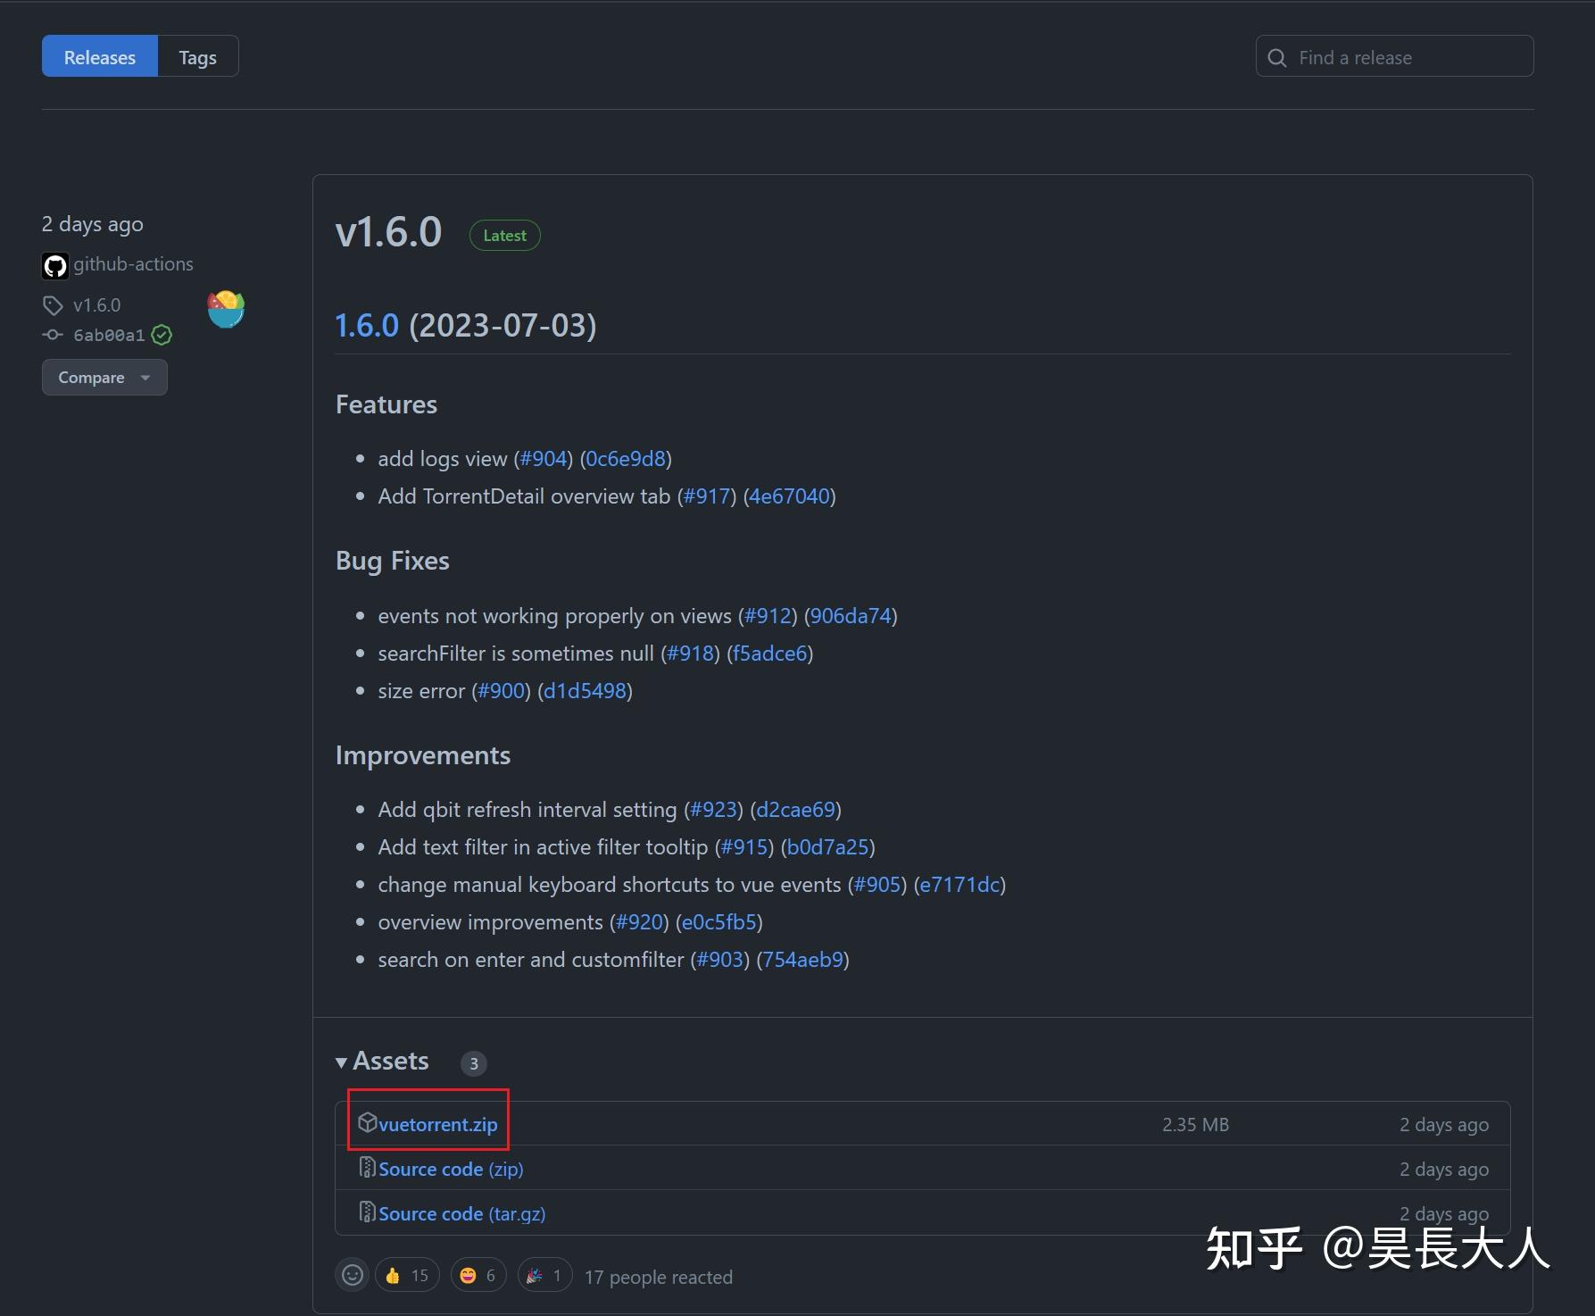Open issue #900 link
The width and height of the screenshot is (1595, 1316).
(x=501, y=691)
